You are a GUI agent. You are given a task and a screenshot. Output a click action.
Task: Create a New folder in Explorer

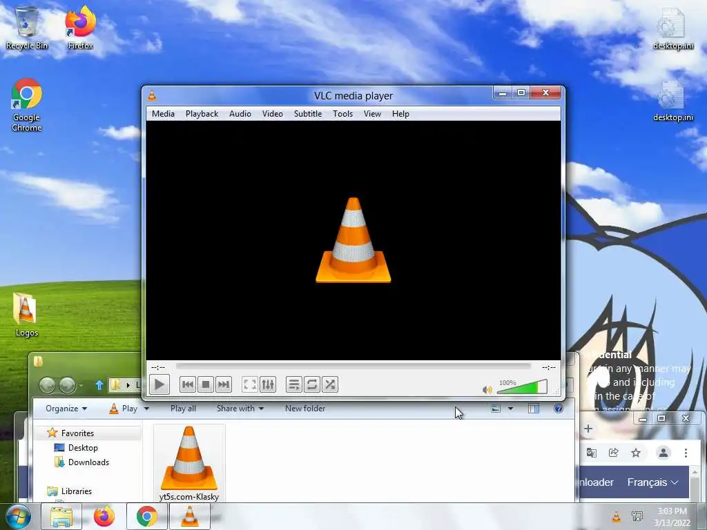pyautogui.click(x=305, y=409)
